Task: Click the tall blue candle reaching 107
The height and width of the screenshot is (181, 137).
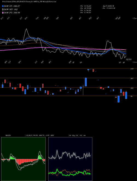Action: pos(86,82)
